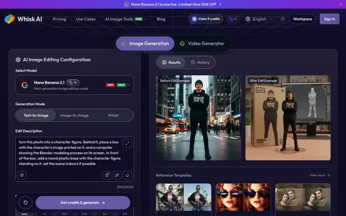Click the Reference Templates heading

[x=174, y=175]
